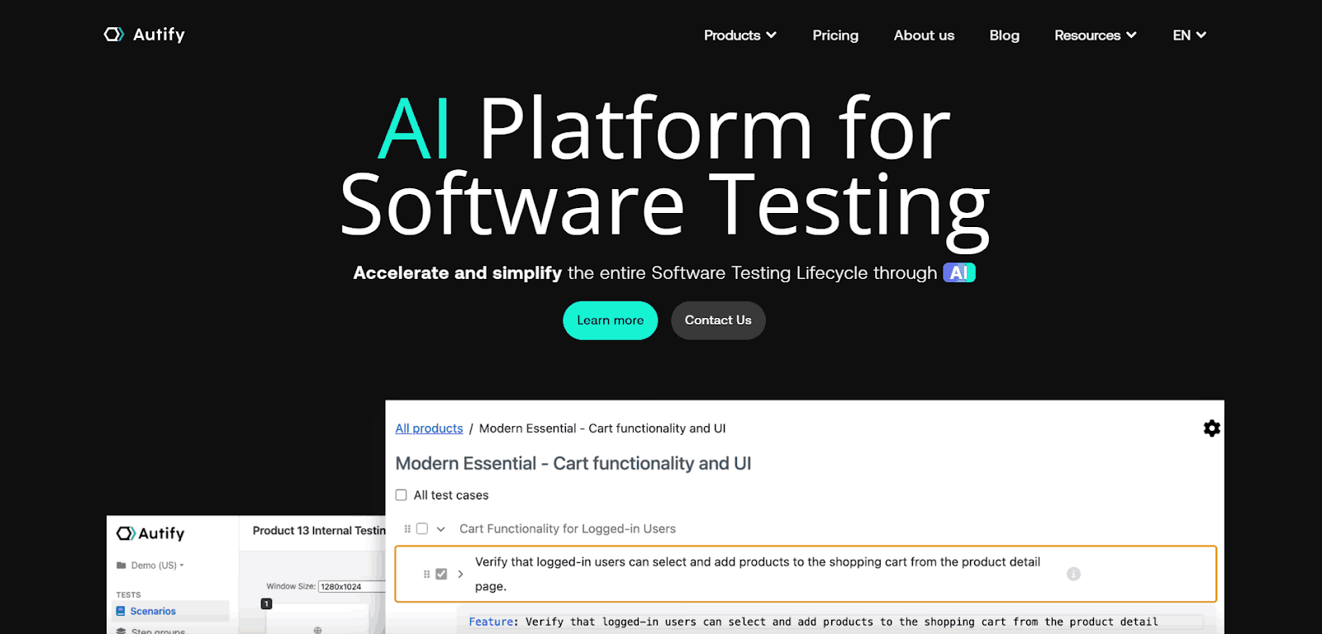1322x634 pixels.
Task: Open the Demo (US) workspace dropdown
Action: [157, 565]
